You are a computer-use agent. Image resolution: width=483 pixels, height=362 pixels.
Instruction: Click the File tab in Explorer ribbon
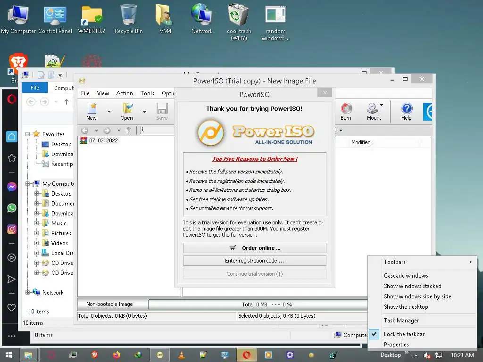click(35, 88)
